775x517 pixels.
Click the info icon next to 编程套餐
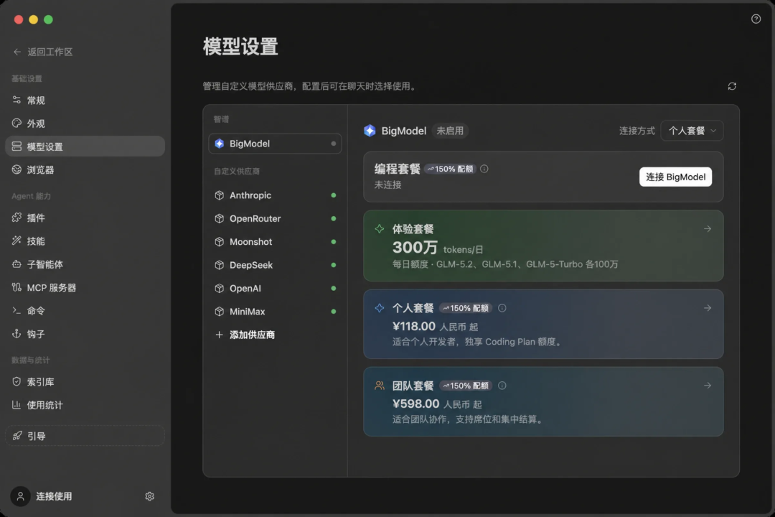484,169
